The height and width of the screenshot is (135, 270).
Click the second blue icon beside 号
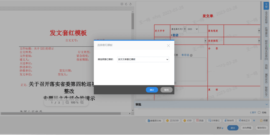[177, 35]
